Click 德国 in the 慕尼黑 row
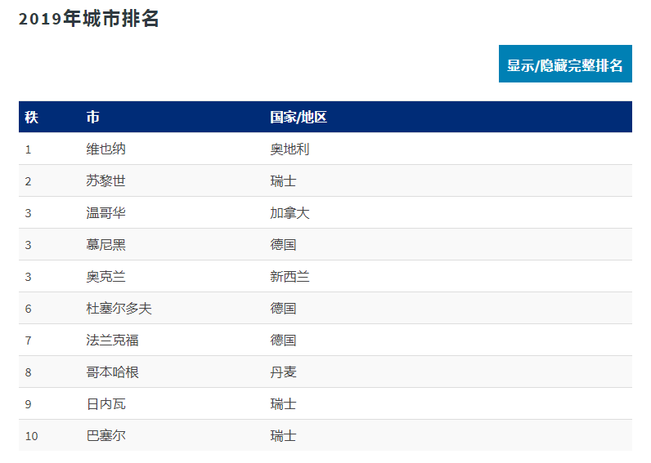 point(283,244)
